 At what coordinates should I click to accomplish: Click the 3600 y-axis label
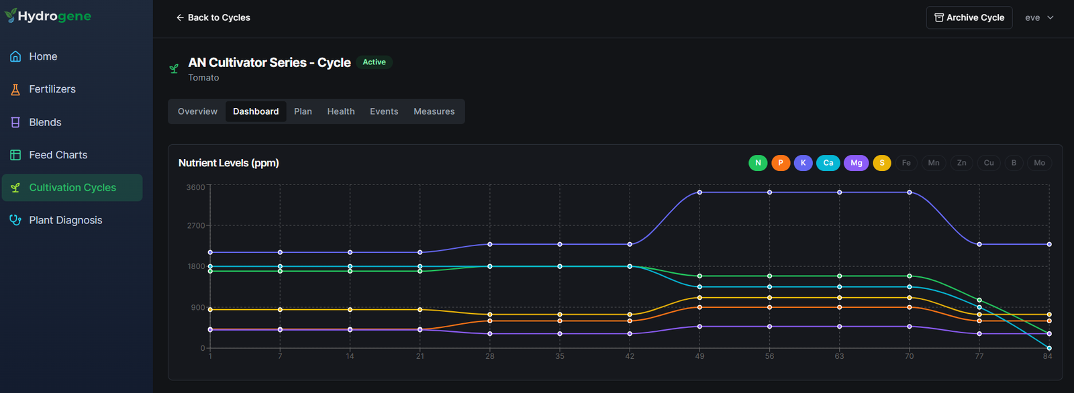pos(196,187)
